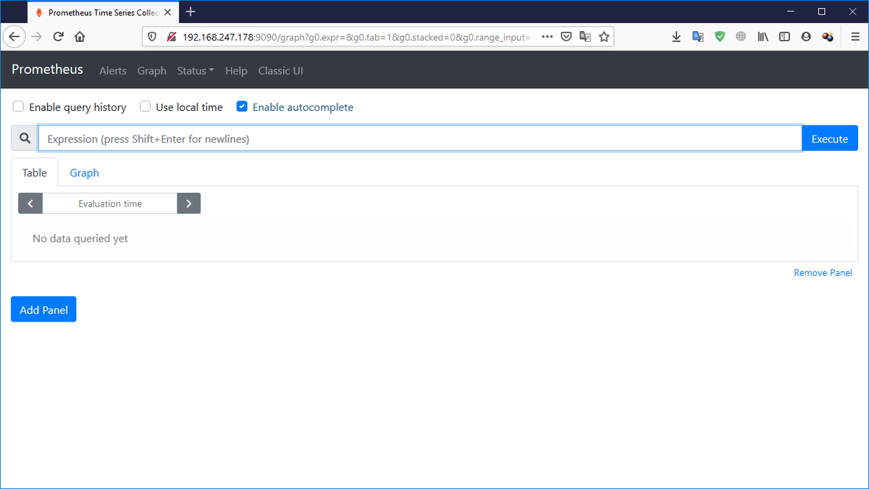Click the green shield extension icon
This screenshot has height=489, width=869.
719,36
